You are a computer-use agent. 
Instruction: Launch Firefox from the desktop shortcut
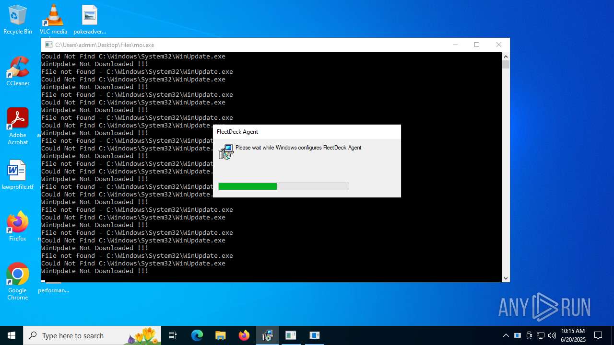click(x=18, y=227)
